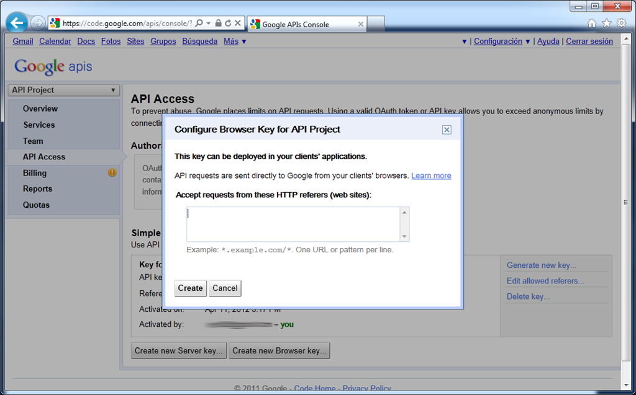Click the Google apis logo

click(x=53, y=67)
